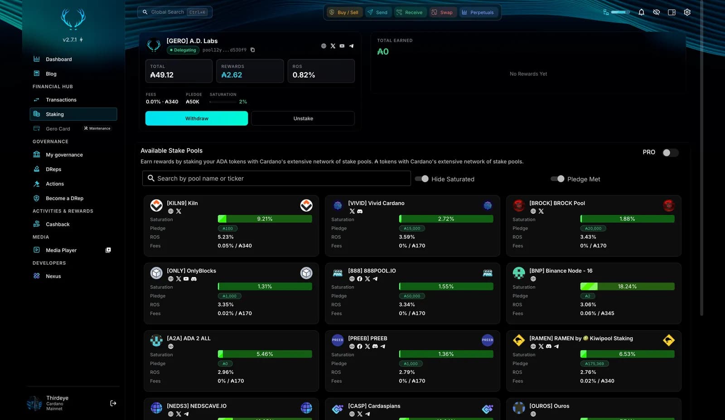
Task: Withdraw staking rewards
Action: click(197, 118)
